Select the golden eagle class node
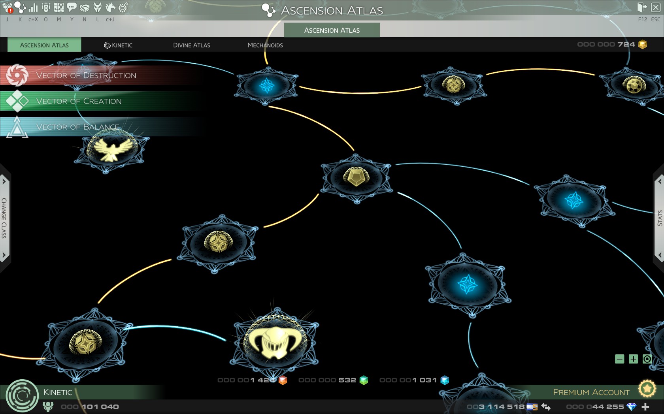 [x=111, y=149]
